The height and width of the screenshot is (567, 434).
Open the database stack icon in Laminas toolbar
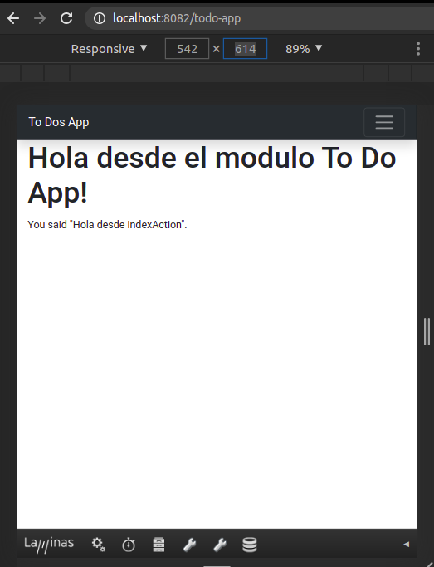[x=250, y=545]
